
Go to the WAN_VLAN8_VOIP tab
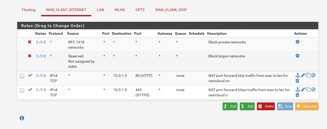171,10
